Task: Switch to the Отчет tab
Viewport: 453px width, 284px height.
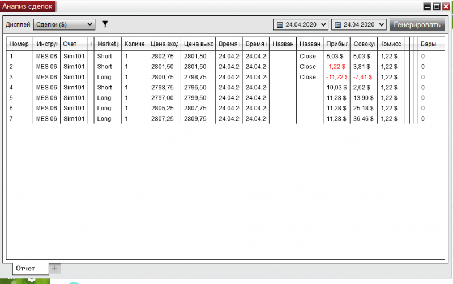Action: pyautogui.click(x=31, y=268)
